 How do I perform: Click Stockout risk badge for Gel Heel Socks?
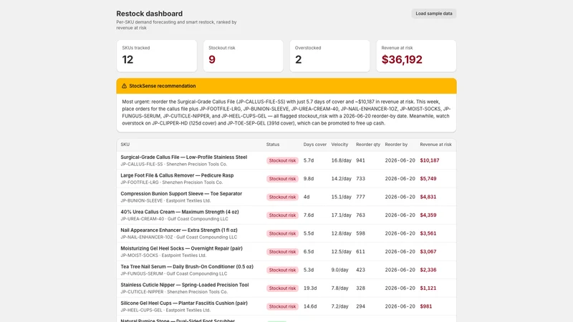click(282, 252)
